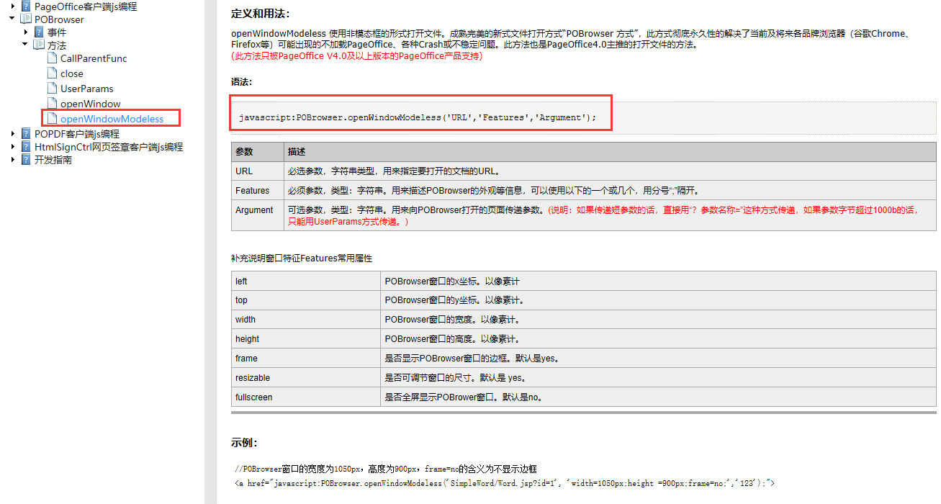Open the UserParams method page
Screen dimensions: 941x504
click(87, 89)
